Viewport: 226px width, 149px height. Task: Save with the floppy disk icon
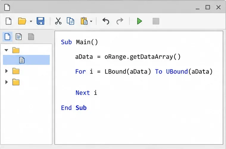coord(40,21)
